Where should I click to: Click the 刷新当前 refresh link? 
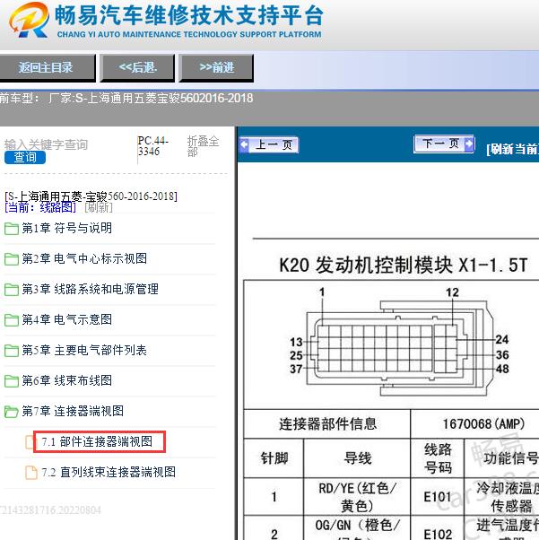[512, 149]
